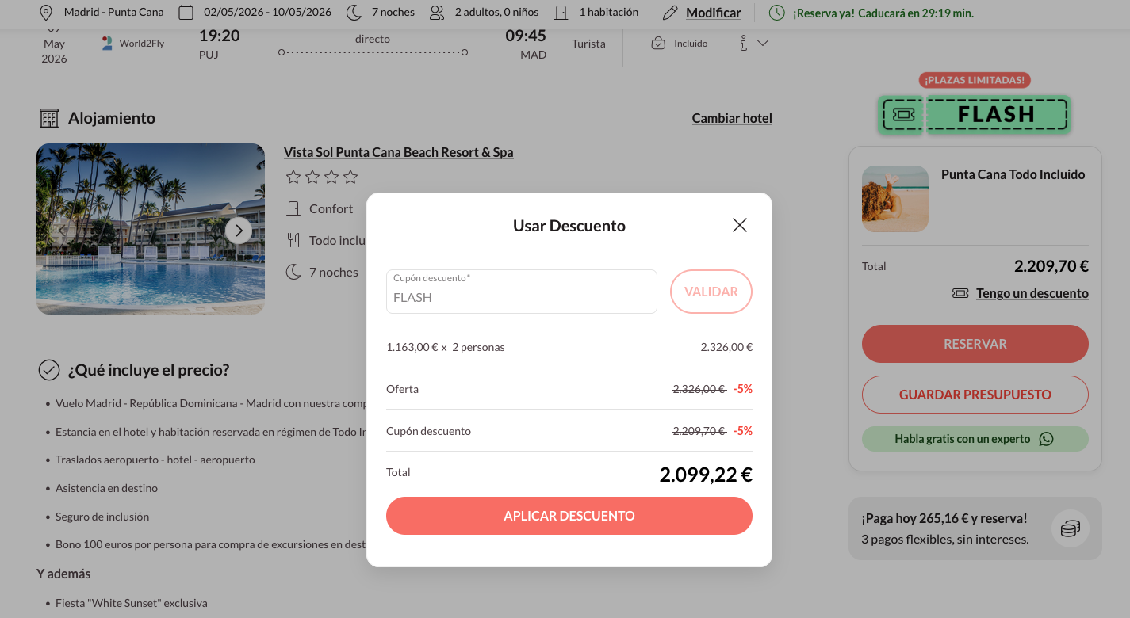Image resolution: width=1130 pixels, height=618 pixels.
Task: Click the Tengo un descuento link
Action: pyautogui.click(x=1032, y=293)
